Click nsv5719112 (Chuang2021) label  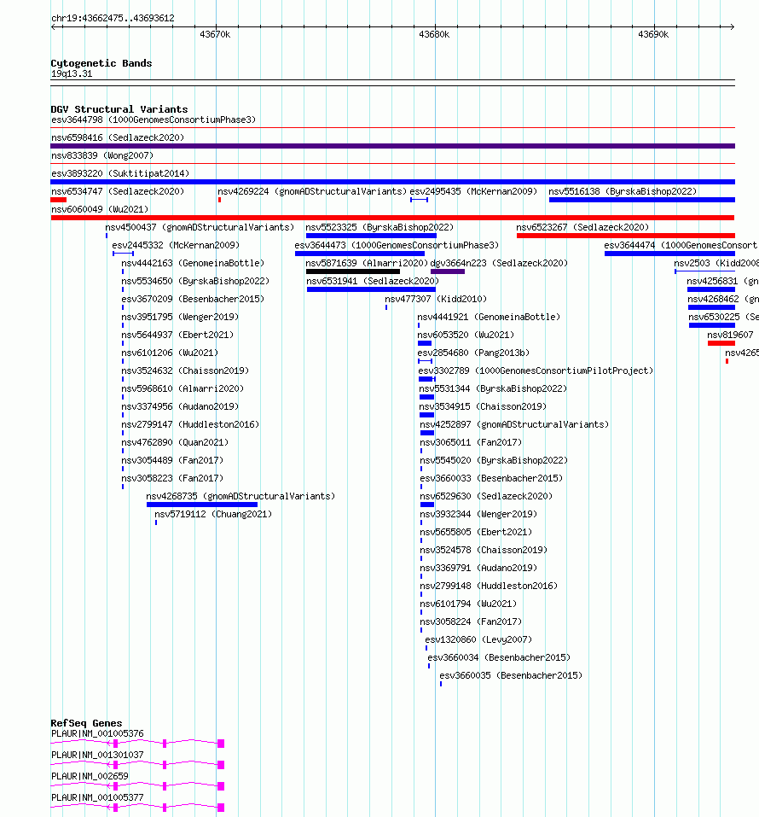click(213, 514)
